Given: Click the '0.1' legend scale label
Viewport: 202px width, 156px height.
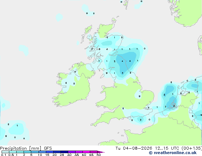Looking at the screenshot, I should click(4, 155).
